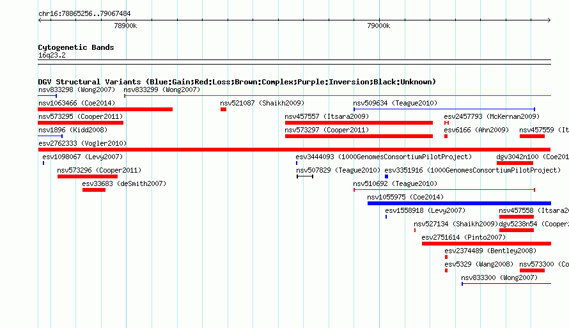Select the nsv573300 red bar

pos(532,270)
